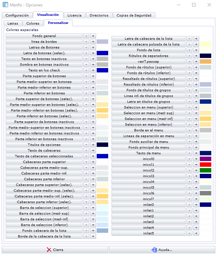Click the Fondo principal de menu button
This screenshot has height=255, width=217.
pos(149,148)
